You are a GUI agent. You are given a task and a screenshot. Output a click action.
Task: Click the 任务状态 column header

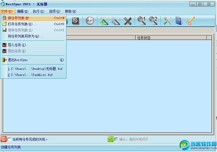click(171, 38)
